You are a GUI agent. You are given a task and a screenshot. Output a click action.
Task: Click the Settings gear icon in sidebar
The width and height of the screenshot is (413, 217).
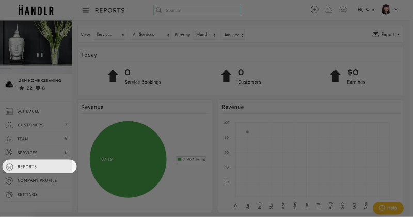pyautogui.click(x=9, y=195)
